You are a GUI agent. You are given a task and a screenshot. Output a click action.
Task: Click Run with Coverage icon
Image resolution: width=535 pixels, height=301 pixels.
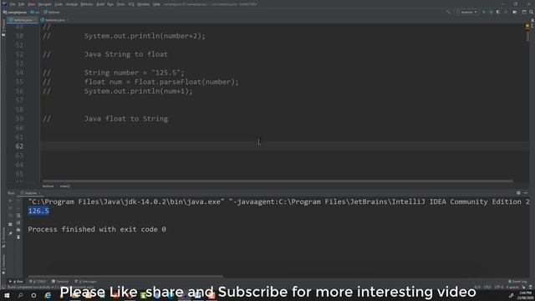498,12
